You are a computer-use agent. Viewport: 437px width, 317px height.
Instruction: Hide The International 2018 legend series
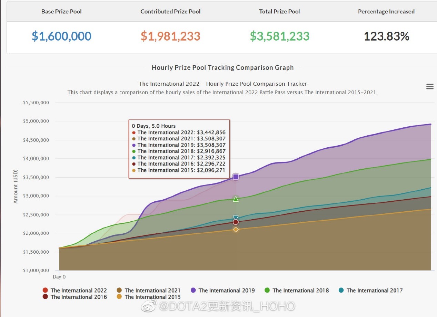pyautogui.click(x=297, y=290)
